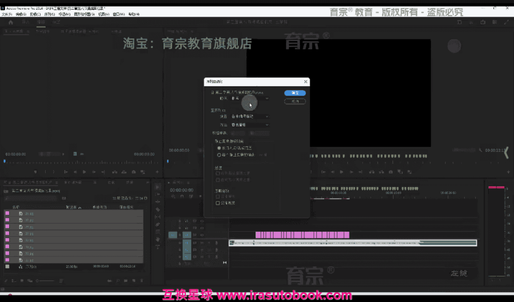514x302 pixels.
Task: Click Add Marker button in Source monitor
Action: (36, 172)
